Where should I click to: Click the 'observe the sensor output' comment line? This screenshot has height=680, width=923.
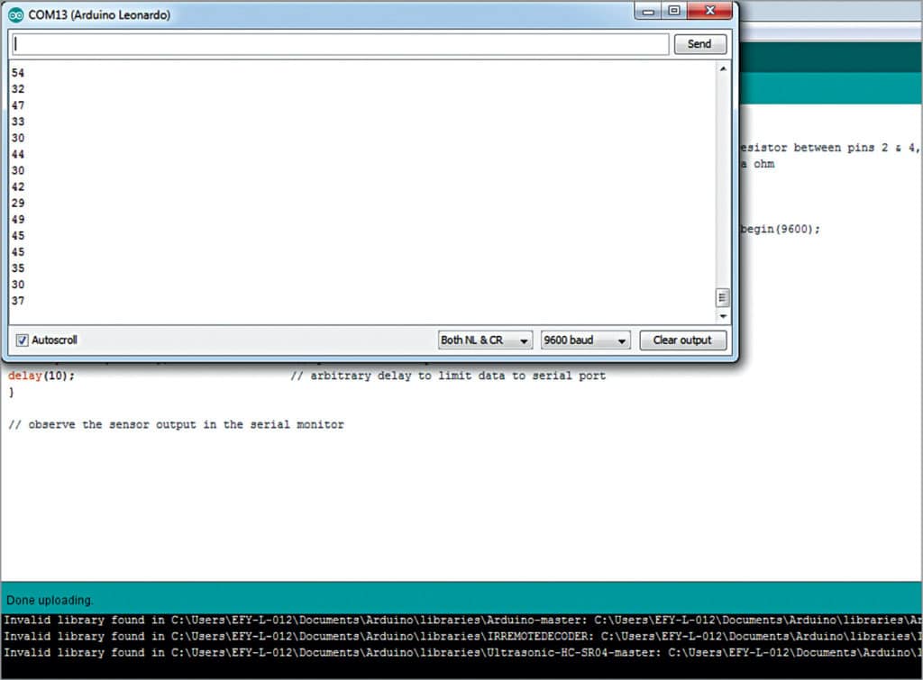[176, 424]
